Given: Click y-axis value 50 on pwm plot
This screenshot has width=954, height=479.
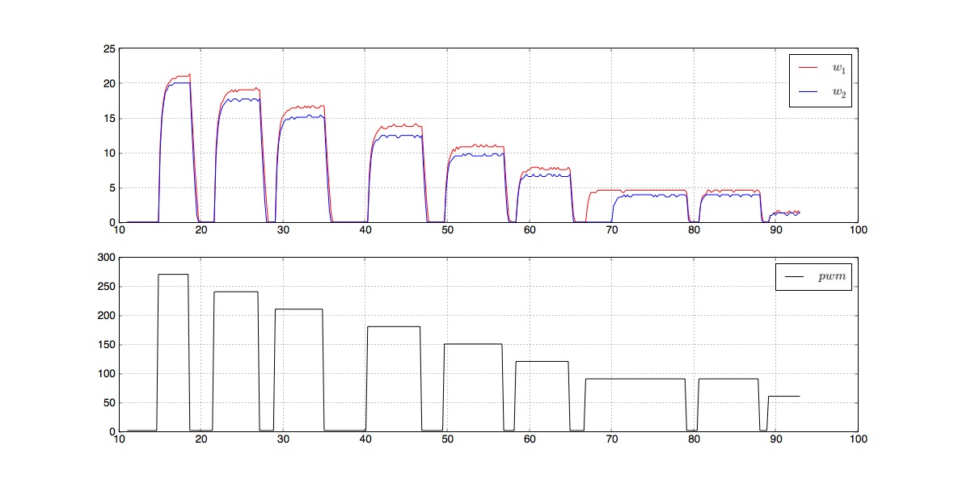Looking at the screenshot, I should pos(109,403).
